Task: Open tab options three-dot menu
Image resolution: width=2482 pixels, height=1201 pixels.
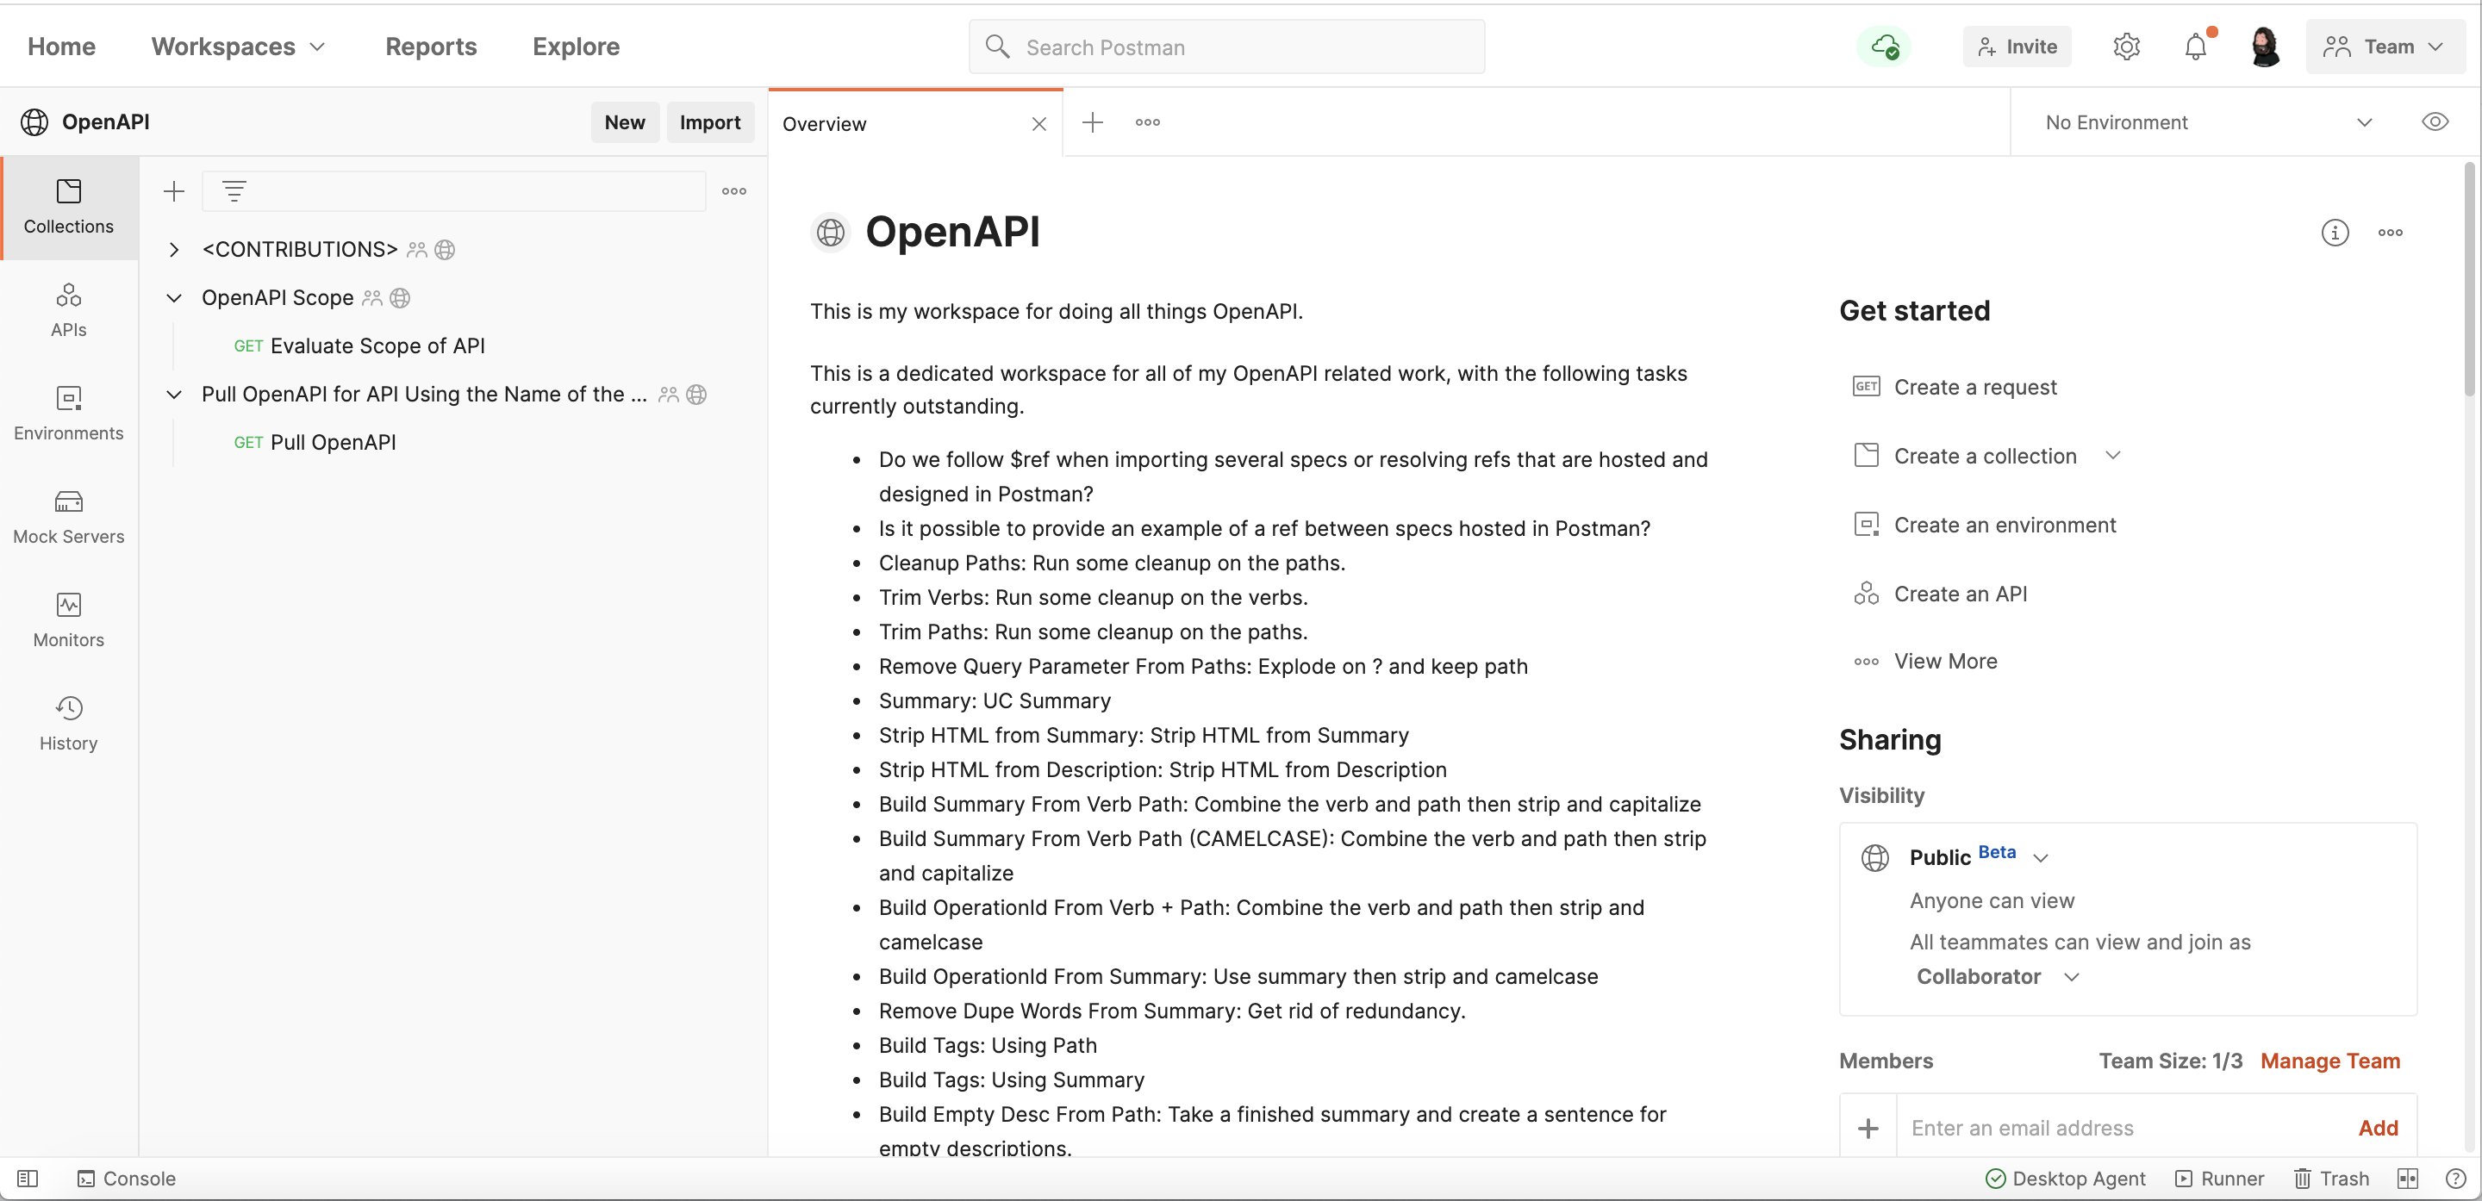Action: click(1148, 122)
